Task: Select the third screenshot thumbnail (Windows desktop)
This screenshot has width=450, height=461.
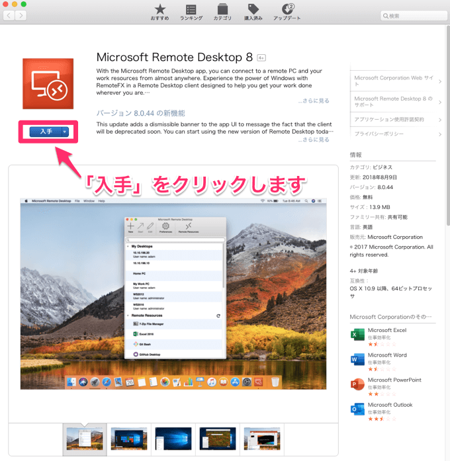Action: [173, 439]
